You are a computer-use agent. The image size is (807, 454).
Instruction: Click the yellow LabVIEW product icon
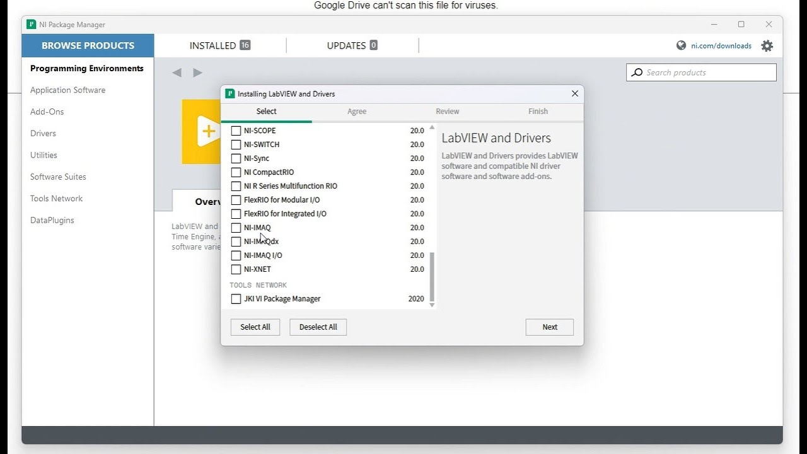point(200,131)
